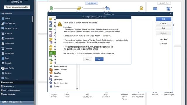Click the sidebar shortcuts scrollbar
The image size is (187, 105).
pos(32,19)
